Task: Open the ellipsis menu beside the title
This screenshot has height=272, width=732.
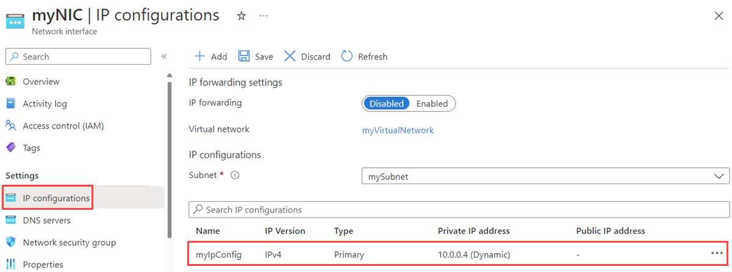Action: pyautogui.click(x=264, y=16)
